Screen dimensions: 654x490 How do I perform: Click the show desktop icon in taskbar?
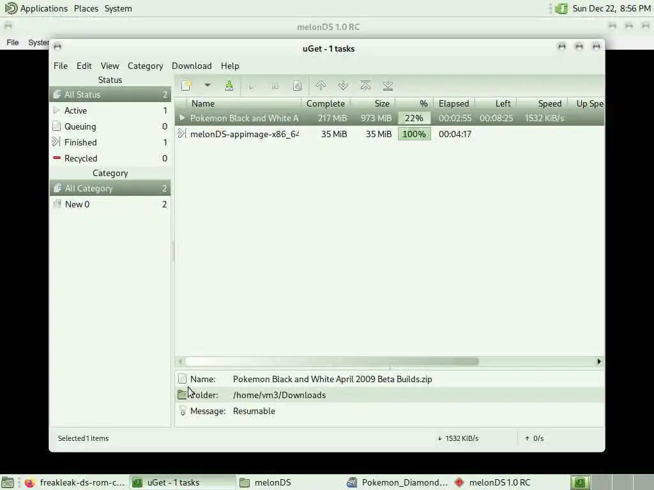[x=8, y=482]
